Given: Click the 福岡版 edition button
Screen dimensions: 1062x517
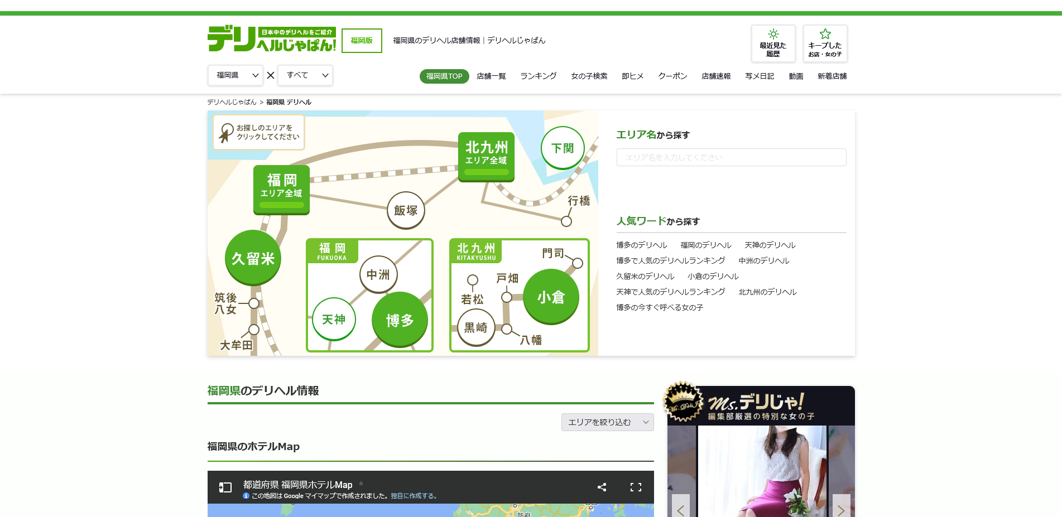Looking at the screenshot, I should coord(362,41).
